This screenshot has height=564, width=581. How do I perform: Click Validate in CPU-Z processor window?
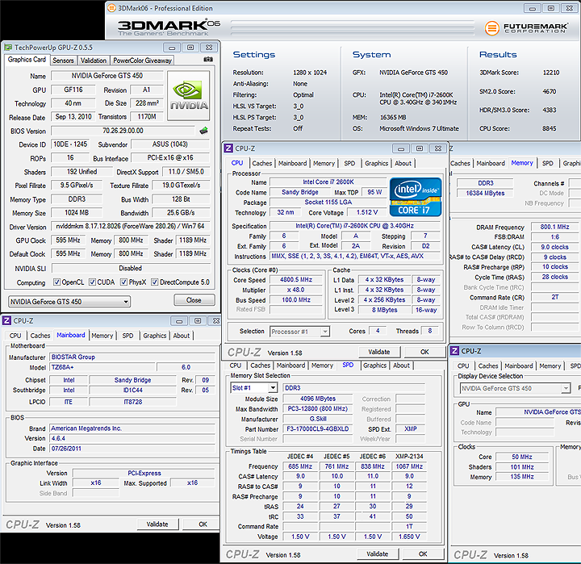pyautogui.click(x=379, y=352)
